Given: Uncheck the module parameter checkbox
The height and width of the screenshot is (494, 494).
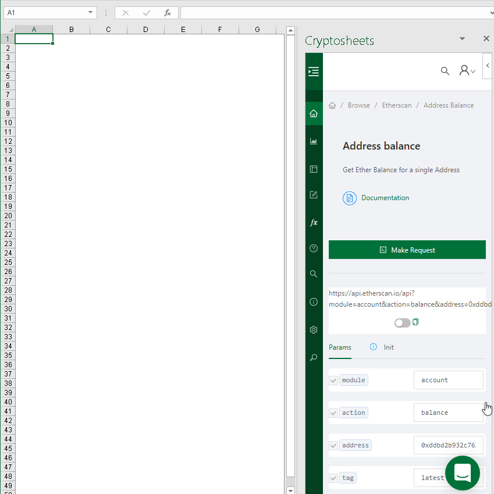Looking at the screenshot, I should 333,380.
